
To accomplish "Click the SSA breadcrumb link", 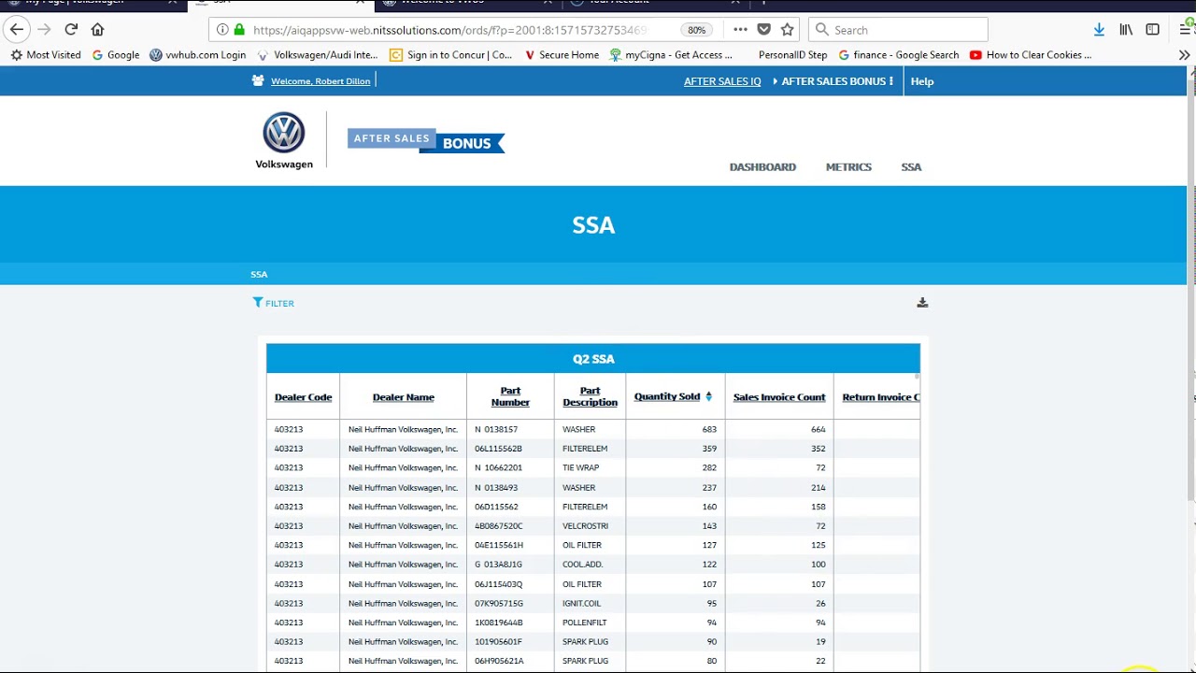I will pyautogui.click(x=259, y=275).
